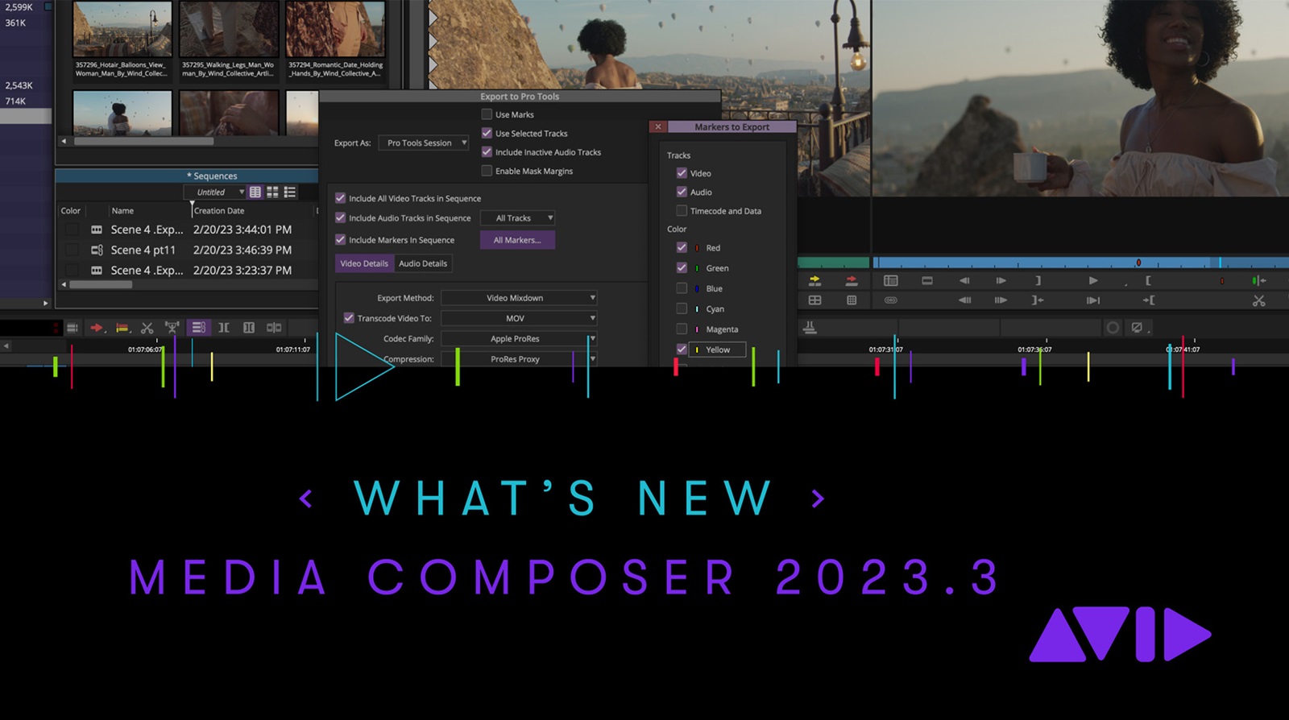
Task: Expand the Export Method Video Mixdown dropdown
Action: 519,298
